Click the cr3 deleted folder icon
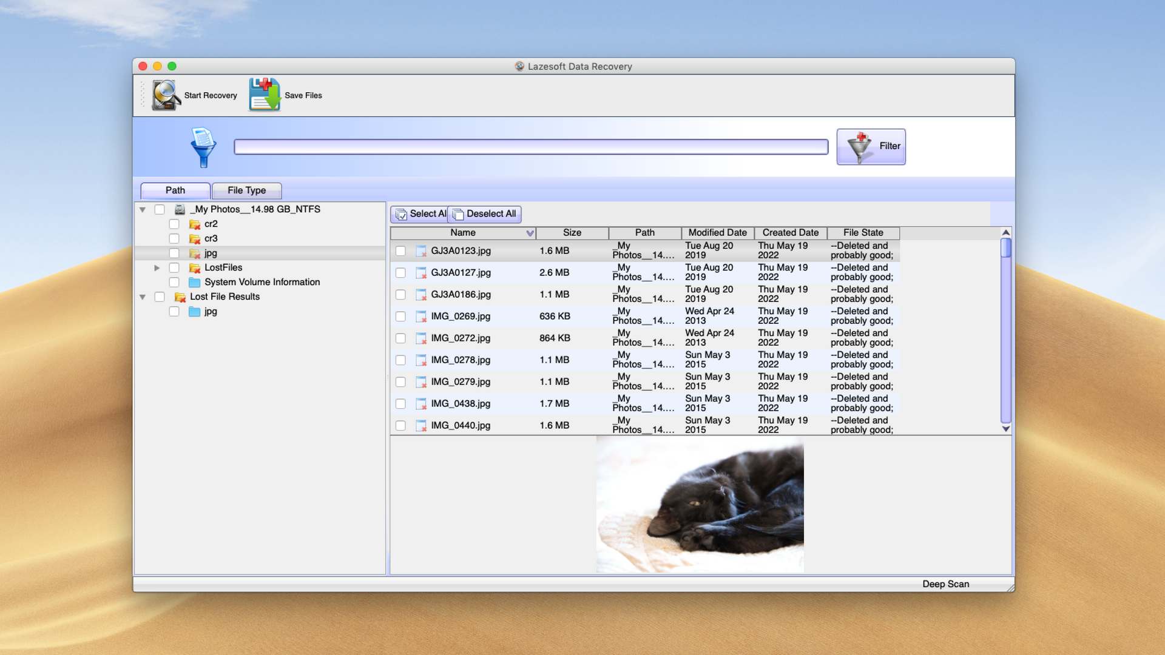This screenshot has width=1165, height=655. pyautogui.click(x=195, y=239)
